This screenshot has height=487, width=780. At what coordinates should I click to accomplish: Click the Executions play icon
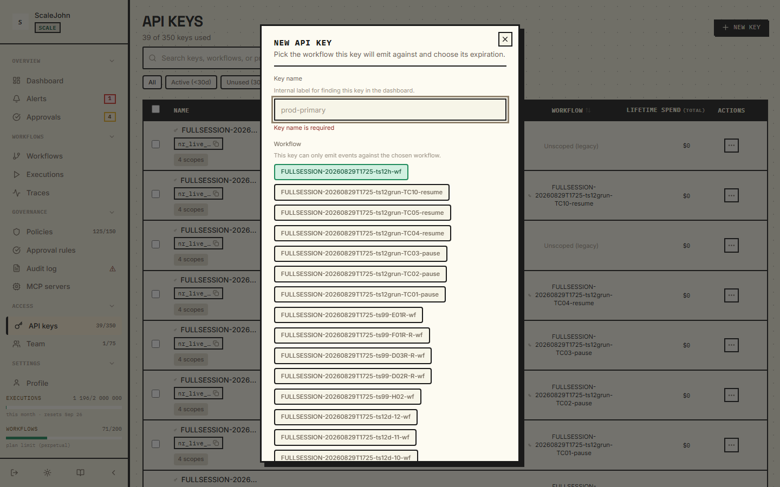[16, 174]
